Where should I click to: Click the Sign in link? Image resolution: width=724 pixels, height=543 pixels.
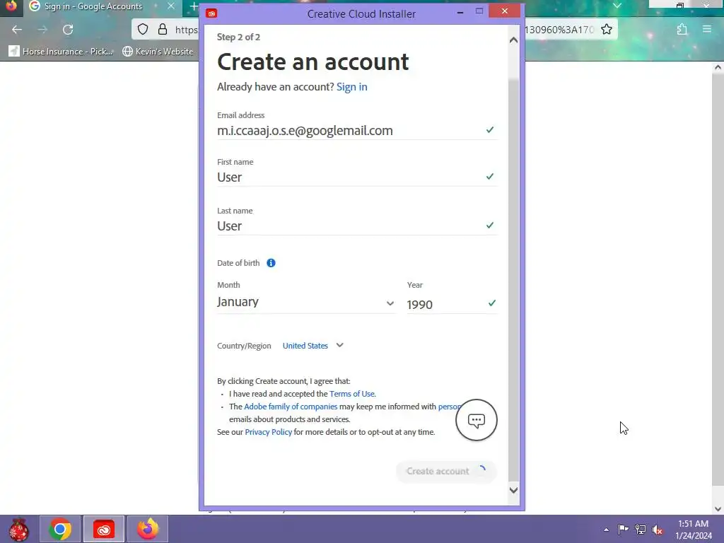click(352, 87)
